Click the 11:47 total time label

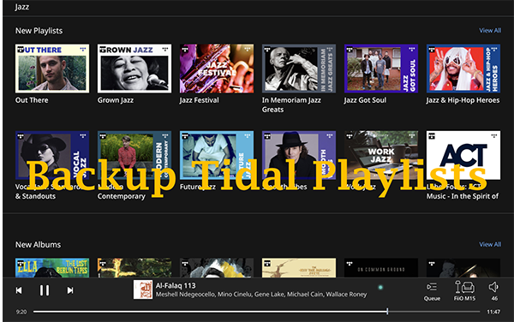(493, 312)
